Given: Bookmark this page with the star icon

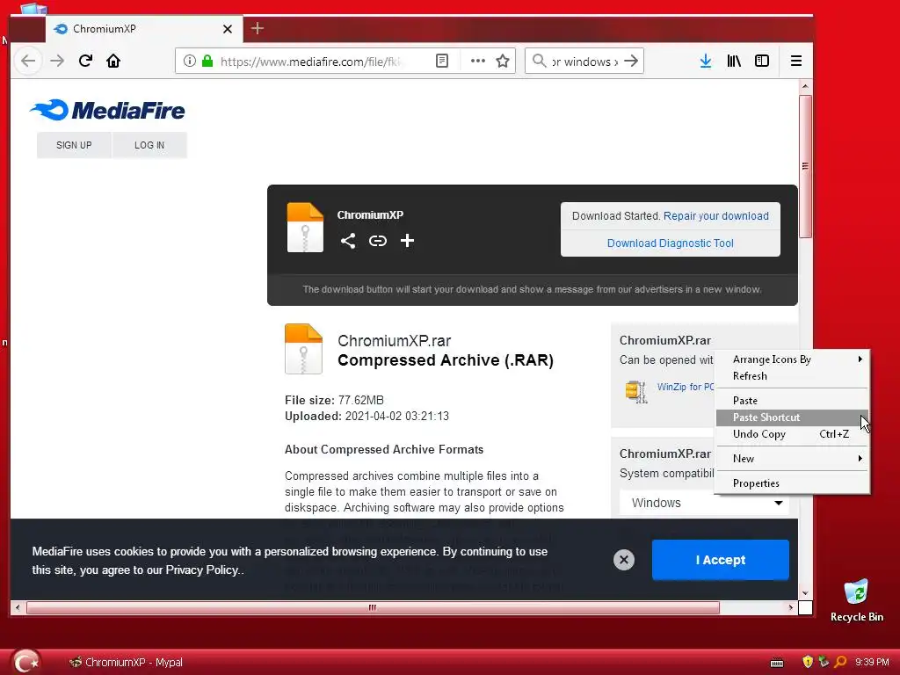Looking at the screenshot, I should click(x=502, y=61).
